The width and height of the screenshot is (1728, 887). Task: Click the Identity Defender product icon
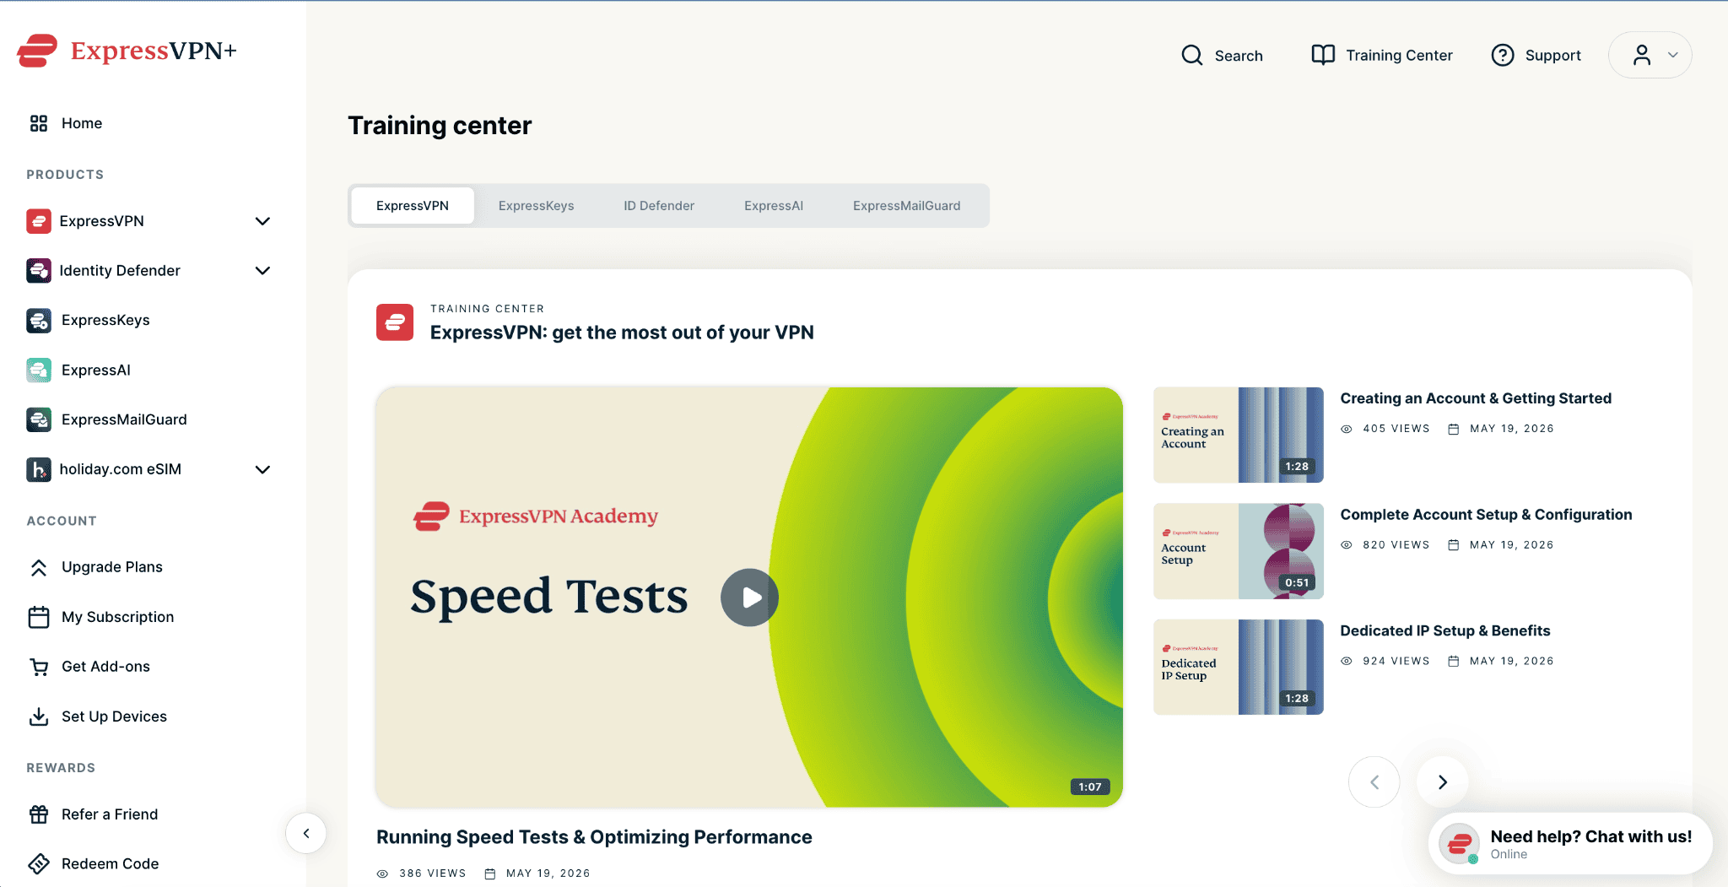[x=39, y=271]
